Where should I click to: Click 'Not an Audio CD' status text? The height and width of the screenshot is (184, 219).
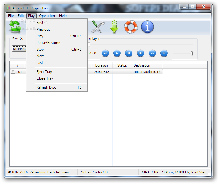click(x=94, y=172)
